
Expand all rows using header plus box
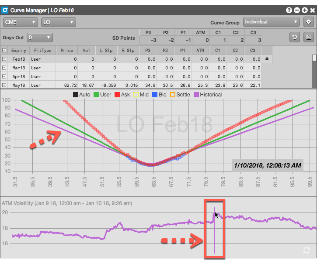pos(4,50)
